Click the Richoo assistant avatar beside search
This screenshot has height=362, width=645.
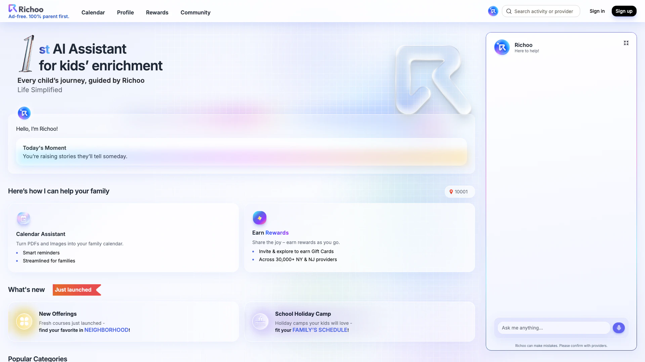point(493,11)
